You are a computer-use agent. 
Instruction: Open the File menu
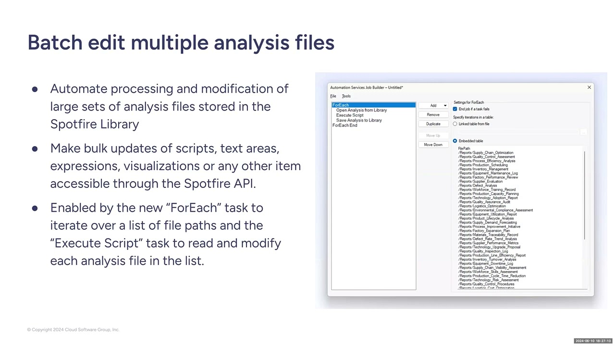(333, 96)
